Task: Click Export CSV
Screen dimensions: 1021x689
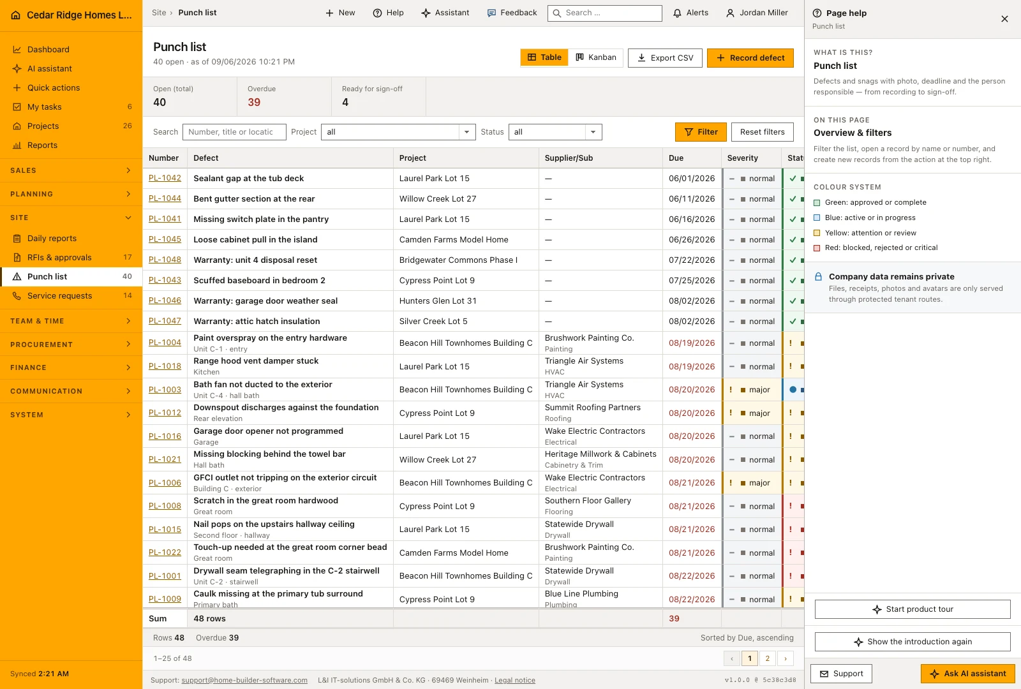Action: coord(665,58)
